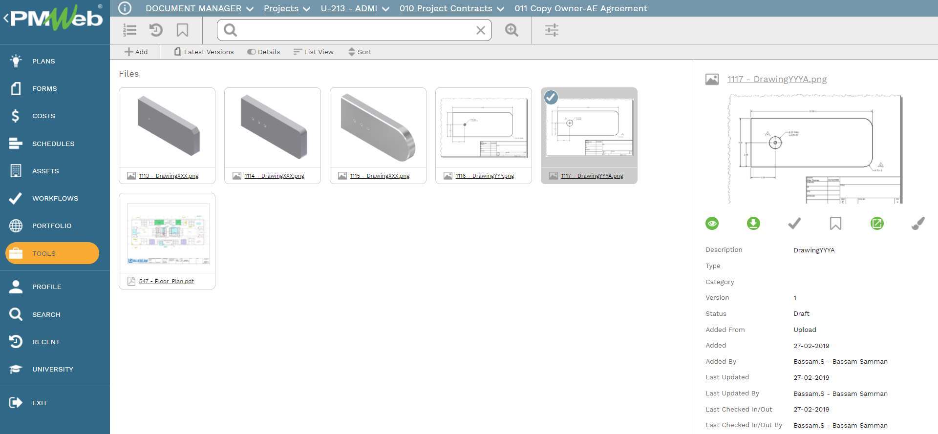Select the 1116 - DrawingYYY.png thumbnail
Viewport: 938px width, 434px height.
click(x=484, y=128)
